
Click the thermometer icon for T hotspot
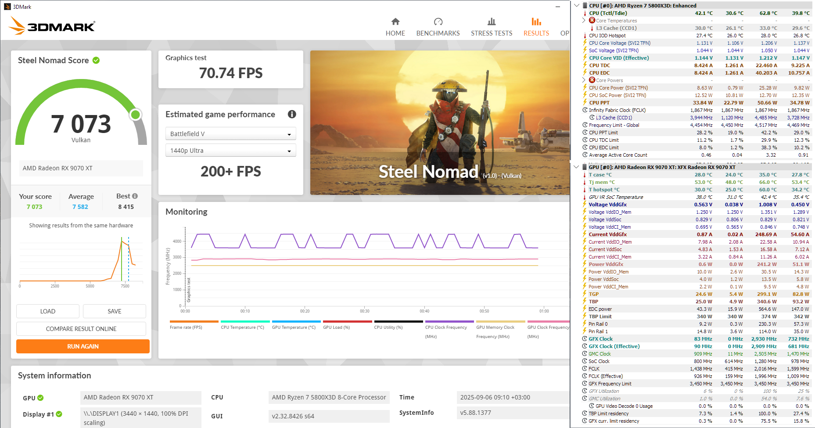[585, 190]
